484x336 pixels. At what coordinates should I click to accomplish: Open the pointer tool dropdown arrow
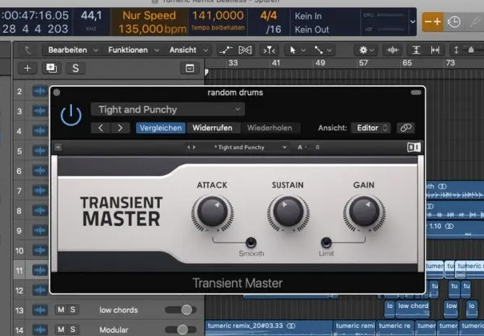[303, 50]
